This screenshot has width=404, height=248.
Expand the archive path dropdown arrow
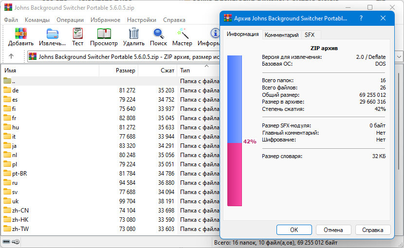pyautogui.click(x=399, y=56)
